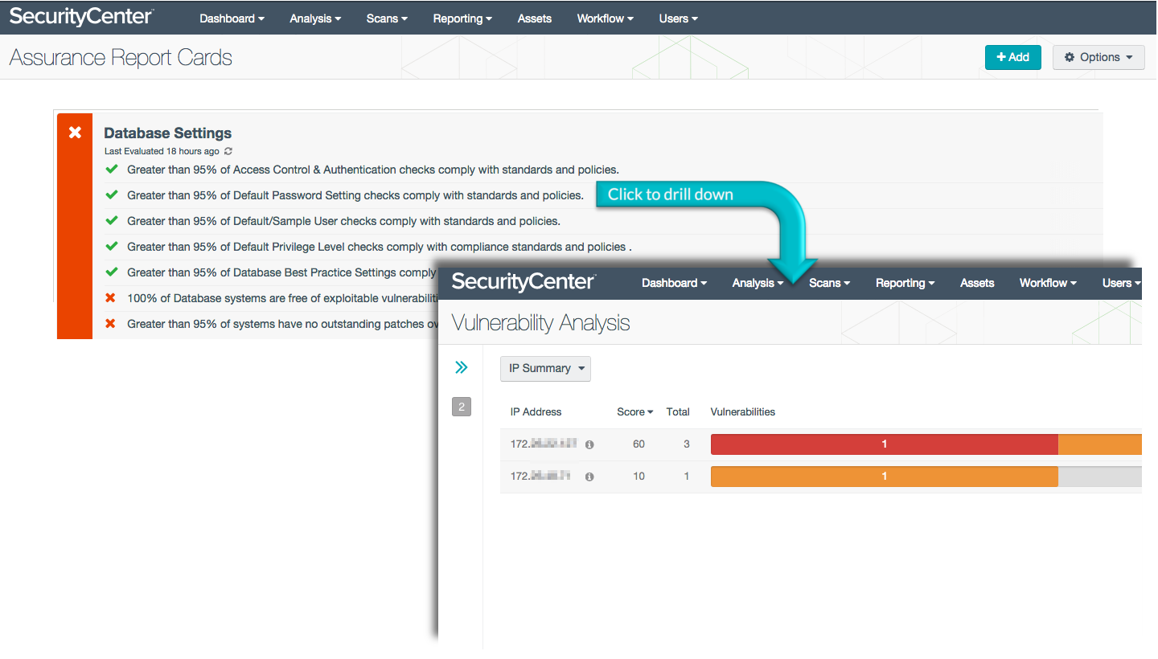Click red X icon for exploitable vulnerabilities policy

click(111, 298)
